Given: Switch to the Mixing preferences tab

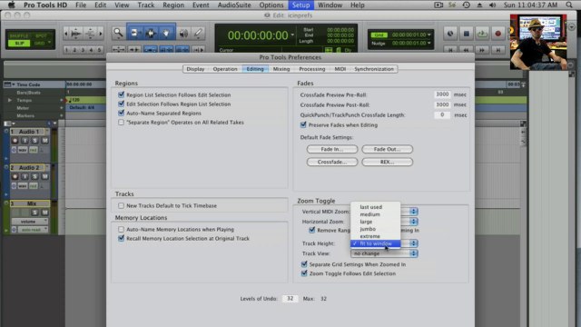Looking at the screenshot, I should 281,69.
